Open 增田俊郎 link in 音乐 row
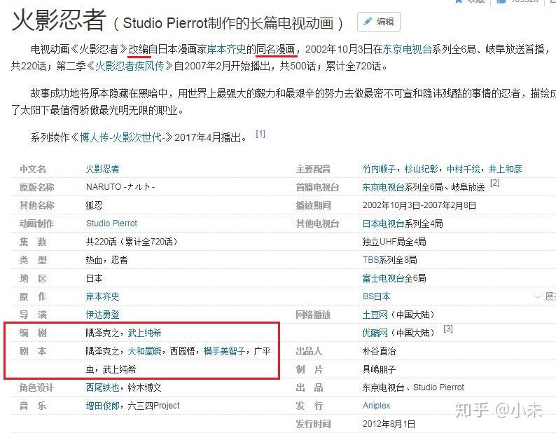The height and width of the screenshot is (433, 556). pyautogui.click(x=102, y=405)
